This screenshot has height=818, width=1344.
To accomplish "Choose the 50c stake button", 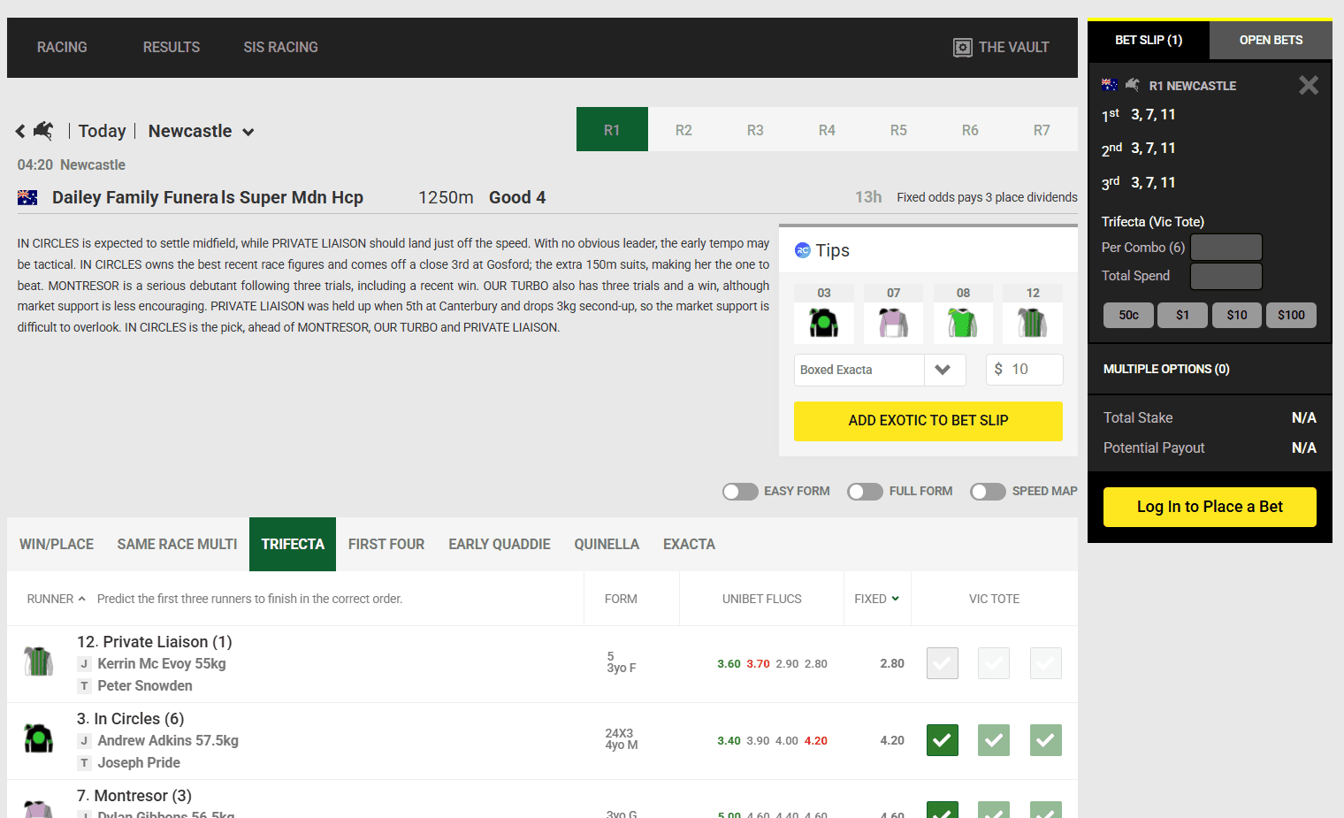I will (1128, 316).
